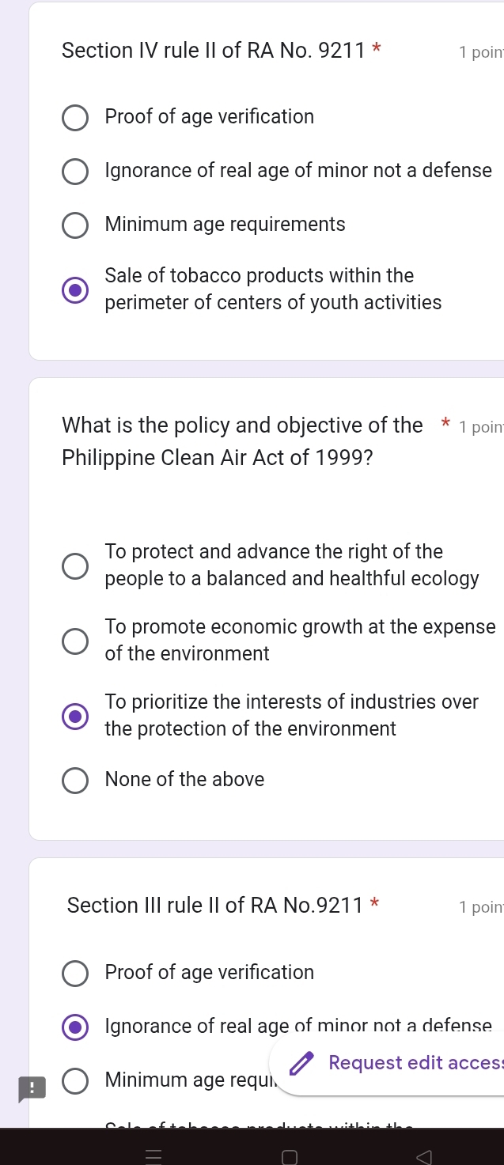Select 'To promote economic growth' option
Image resolution: width=504 pixels, height=1165 pixels.
point(76,641)
